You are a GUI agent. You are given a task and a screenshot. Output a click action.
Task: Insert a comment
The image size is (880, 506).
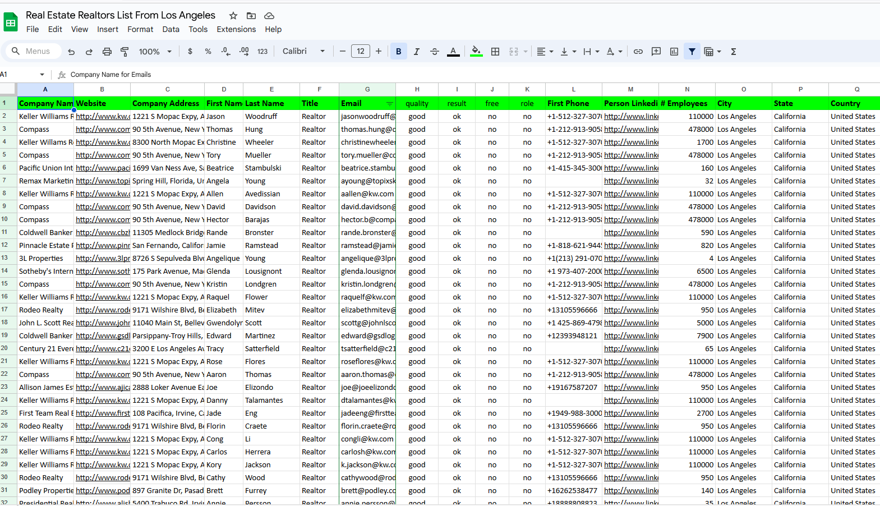[656, 52]
